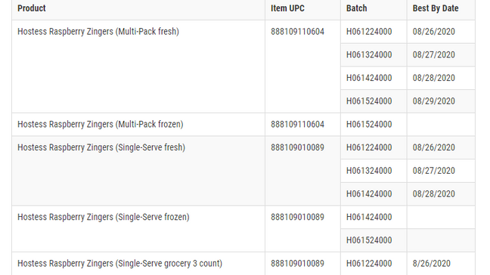Image resolution: width=490 pixels, height=275 pixels.
Task: Click UPC 888109010089 in Single-Serve fresh row
Action: coord(297,147)
